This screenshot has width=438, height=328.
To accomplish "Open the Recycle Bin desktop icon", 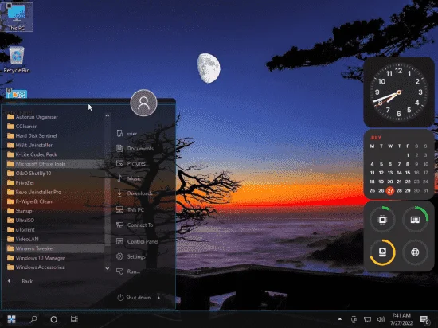I will click(17, 60).
